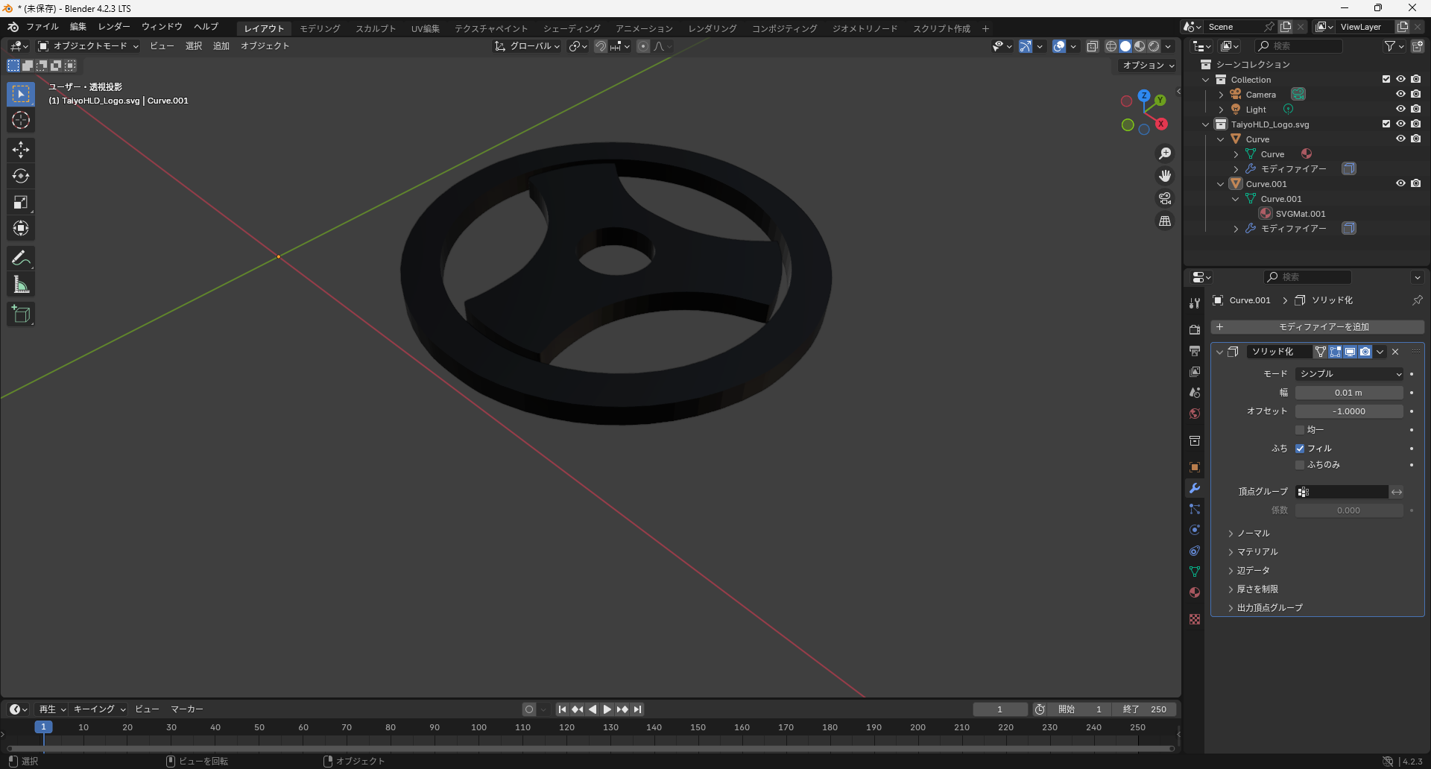Viewport: 1431px width, 769px height.
Task: Enable the 均一 checkbox
Action: pyautogui.click(x=1300, y=430)
